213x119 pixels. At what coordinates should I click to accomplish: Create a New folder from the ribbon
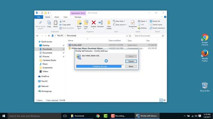109,25
